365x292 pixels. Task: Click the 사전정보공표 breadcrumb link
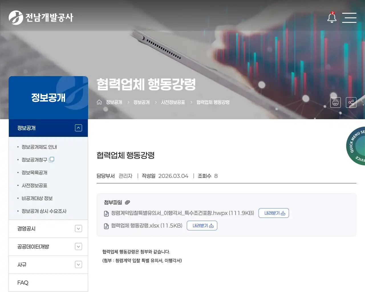click(173, 102)
